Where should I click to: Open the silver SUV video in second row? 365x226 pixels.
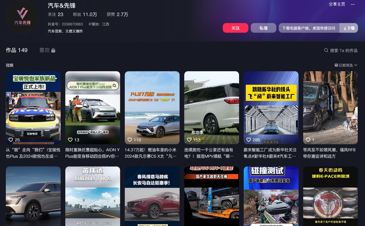(x=33, y=196)
